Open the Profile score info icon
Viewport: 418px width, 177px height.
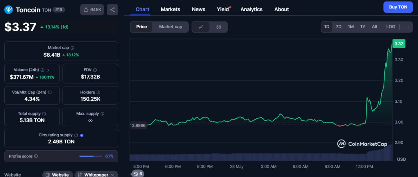(x=36, y=156)
